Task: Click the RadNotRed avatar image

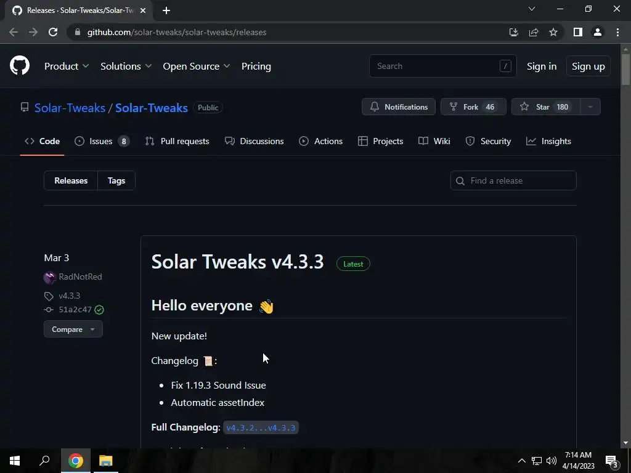Action: pyautogui.click(x=49, y=277)
